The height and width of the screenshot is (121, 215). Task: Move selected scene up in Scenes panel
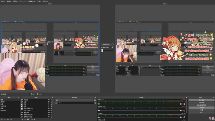8,119
